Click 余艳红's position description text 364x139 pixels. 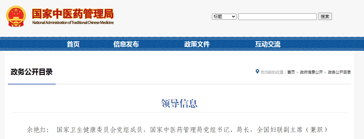click(192, 130)
